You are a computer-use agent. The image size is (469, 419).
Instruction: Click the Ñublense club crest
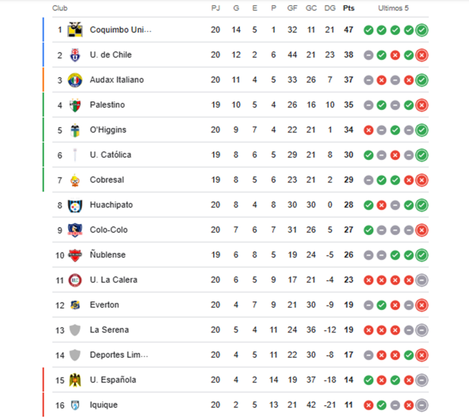(75, 255)
